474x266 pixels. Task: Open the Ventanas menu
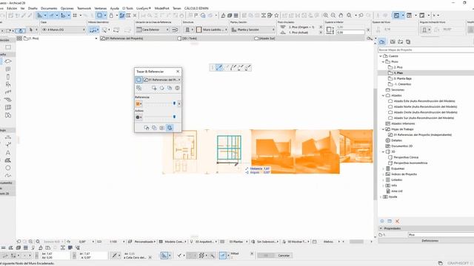101,8
